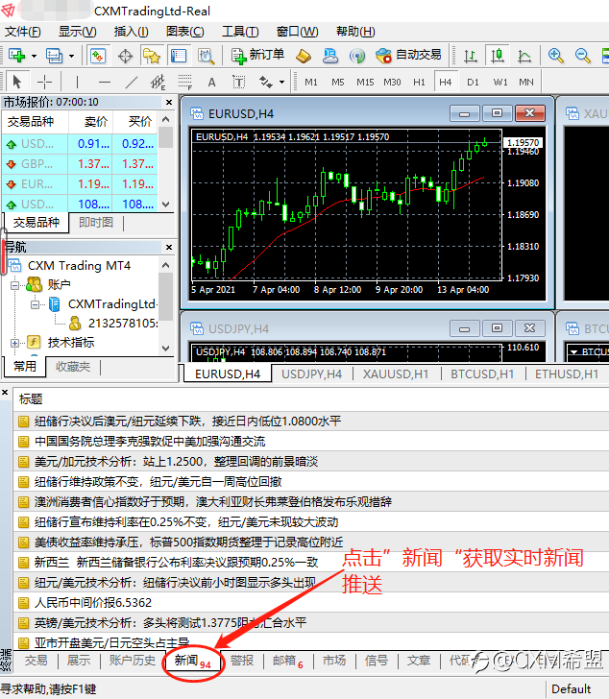Screen dimensions: 609x699
Task: Open news item 人民币中间价报6.5362
Action: tap(310, 603)
